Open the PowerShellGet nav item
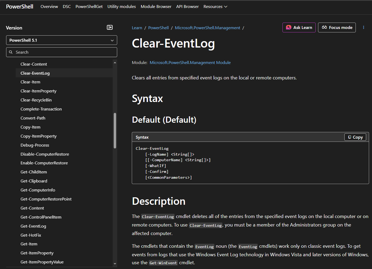Screen dimensions: 372x269 [x=89, y=7]
